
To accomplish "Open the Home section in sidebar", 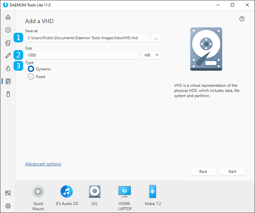I will pyautogui.click(x=8, y=17).
